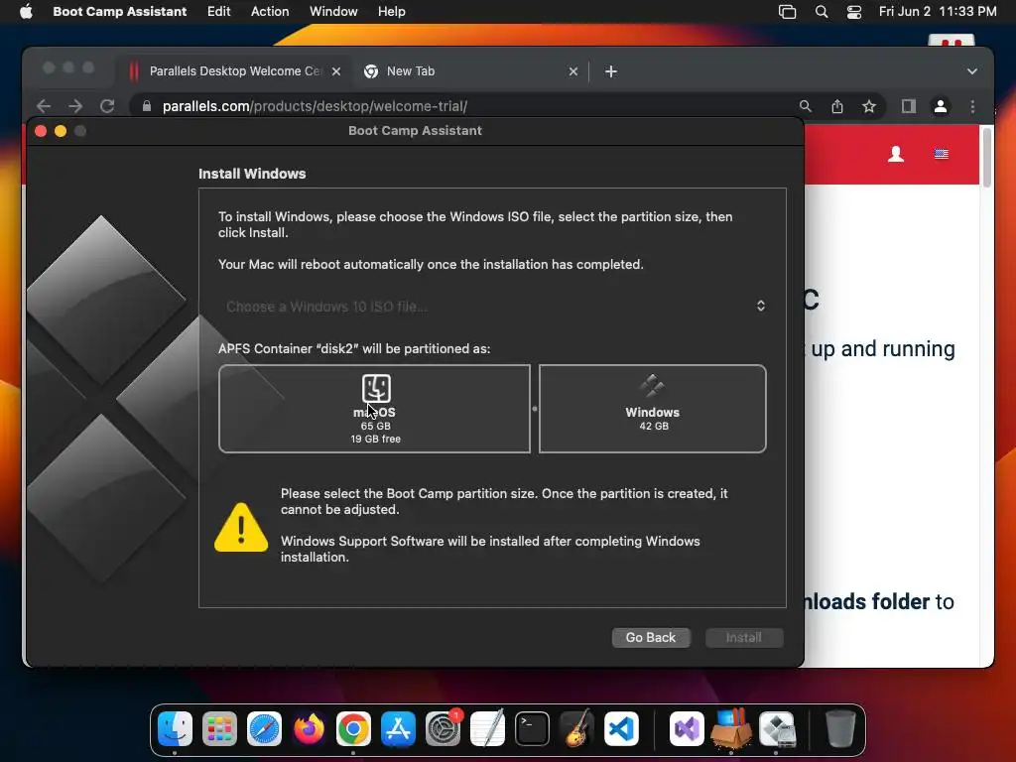Click Chrome's zoom magnifier in address bar
This screenshot has height=762, width=1016.
805,105
